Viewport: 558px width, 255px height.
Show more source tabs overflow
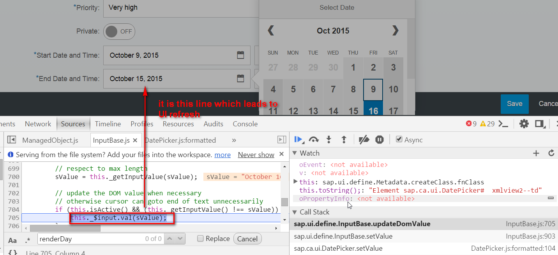click(234, 140)
